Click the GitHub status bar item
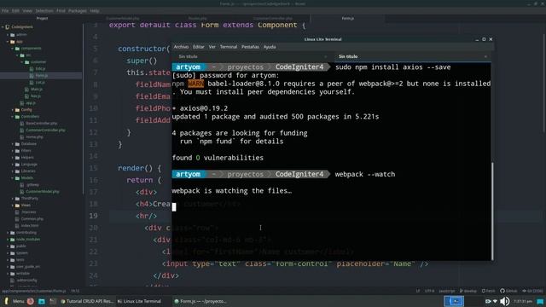Viewport: 546px width, 307px height. coord(508,291)
